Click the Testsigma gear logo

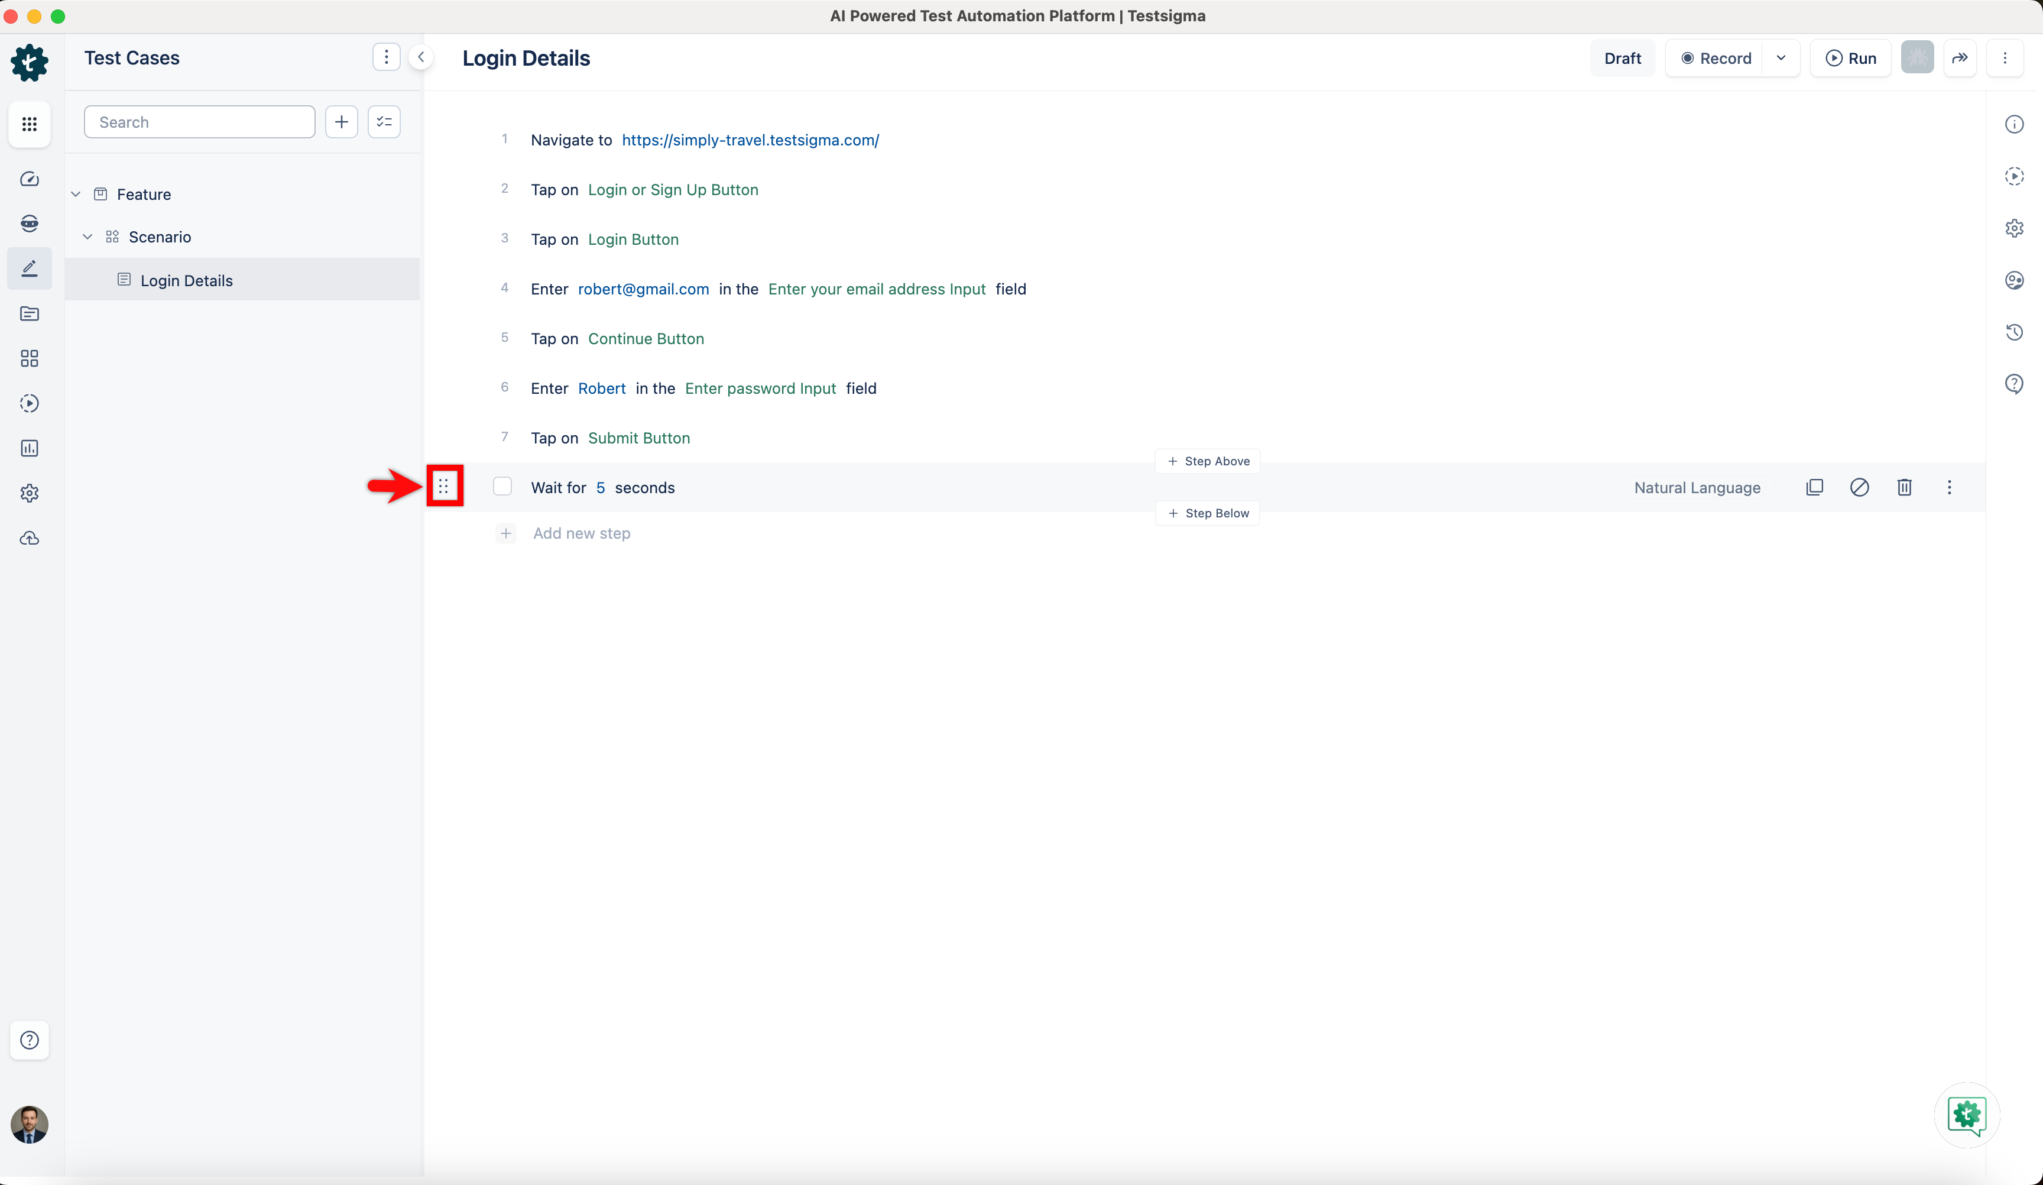point(29,63)
